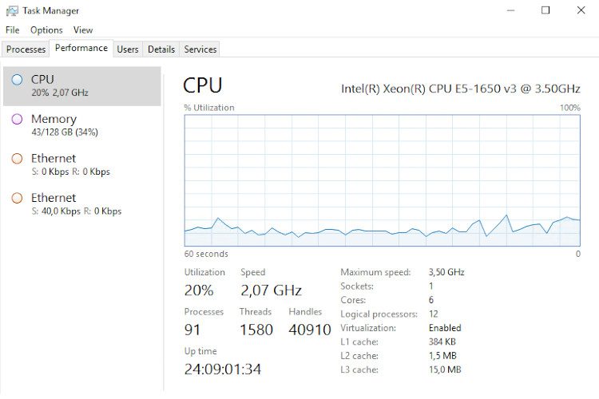
Task: Switch to the Users tab
Action: (128, 49)
